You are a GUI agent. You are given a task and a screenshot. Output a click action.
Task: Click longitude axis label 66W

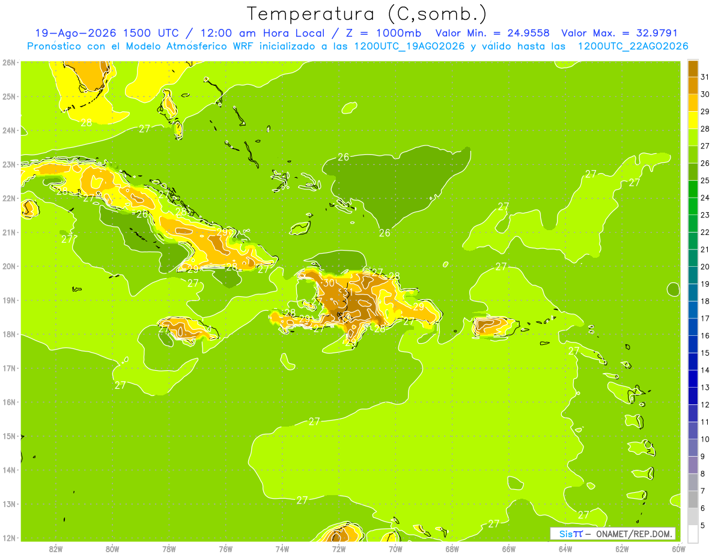[508, 549]
